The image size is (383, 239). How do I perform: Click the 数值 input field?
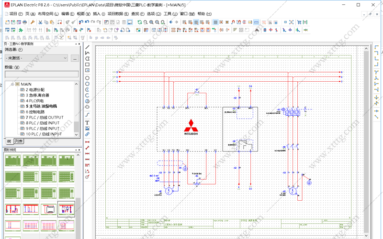point(42,74)
